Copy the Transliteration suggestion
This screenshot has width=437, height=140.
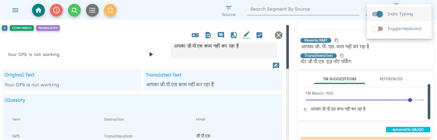pyautogui.click(x=342, y=56)
